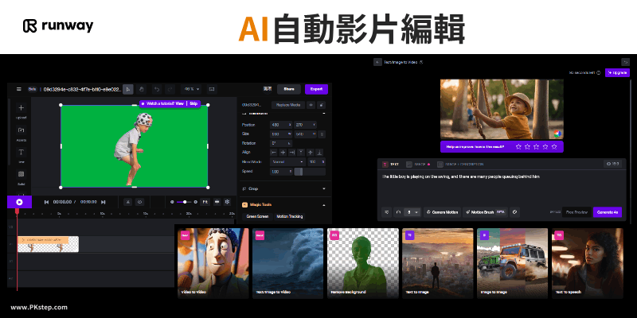This screenshot has width=637, height=318.
Task: Select the Solid tool in sidebar
Action: pyautogui.click(x=21, y=174)
